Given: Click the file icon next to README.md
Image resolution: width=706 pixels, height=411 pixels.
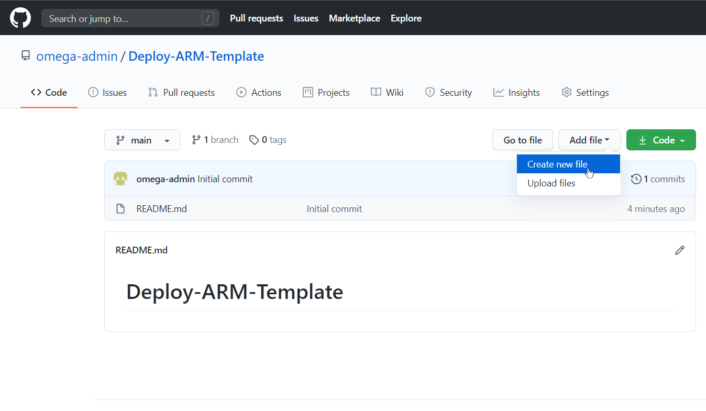Looking at the screenshot, I should click(x=120, y=209).
